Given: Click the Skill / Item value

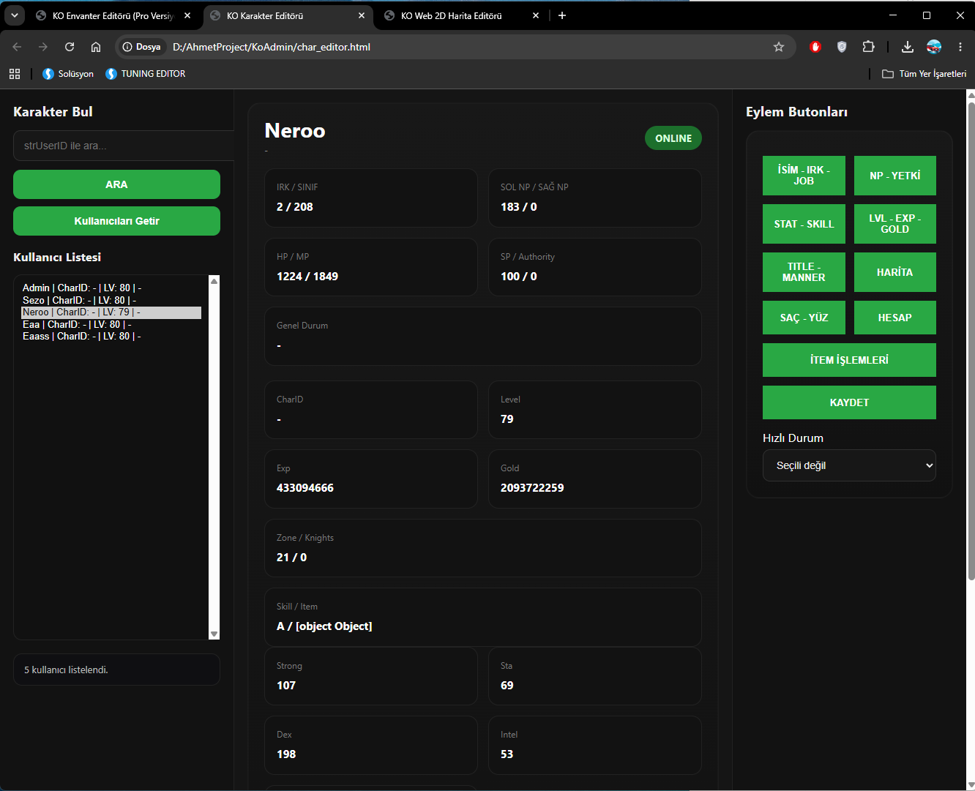Looking at the screenshot, I should pos(324,626).
